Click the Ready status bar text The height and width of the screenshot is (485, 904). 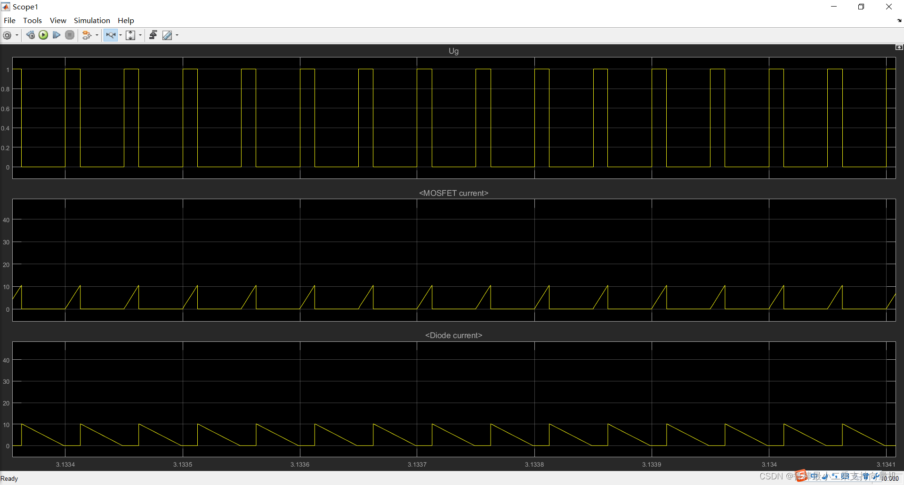(9, 478)
